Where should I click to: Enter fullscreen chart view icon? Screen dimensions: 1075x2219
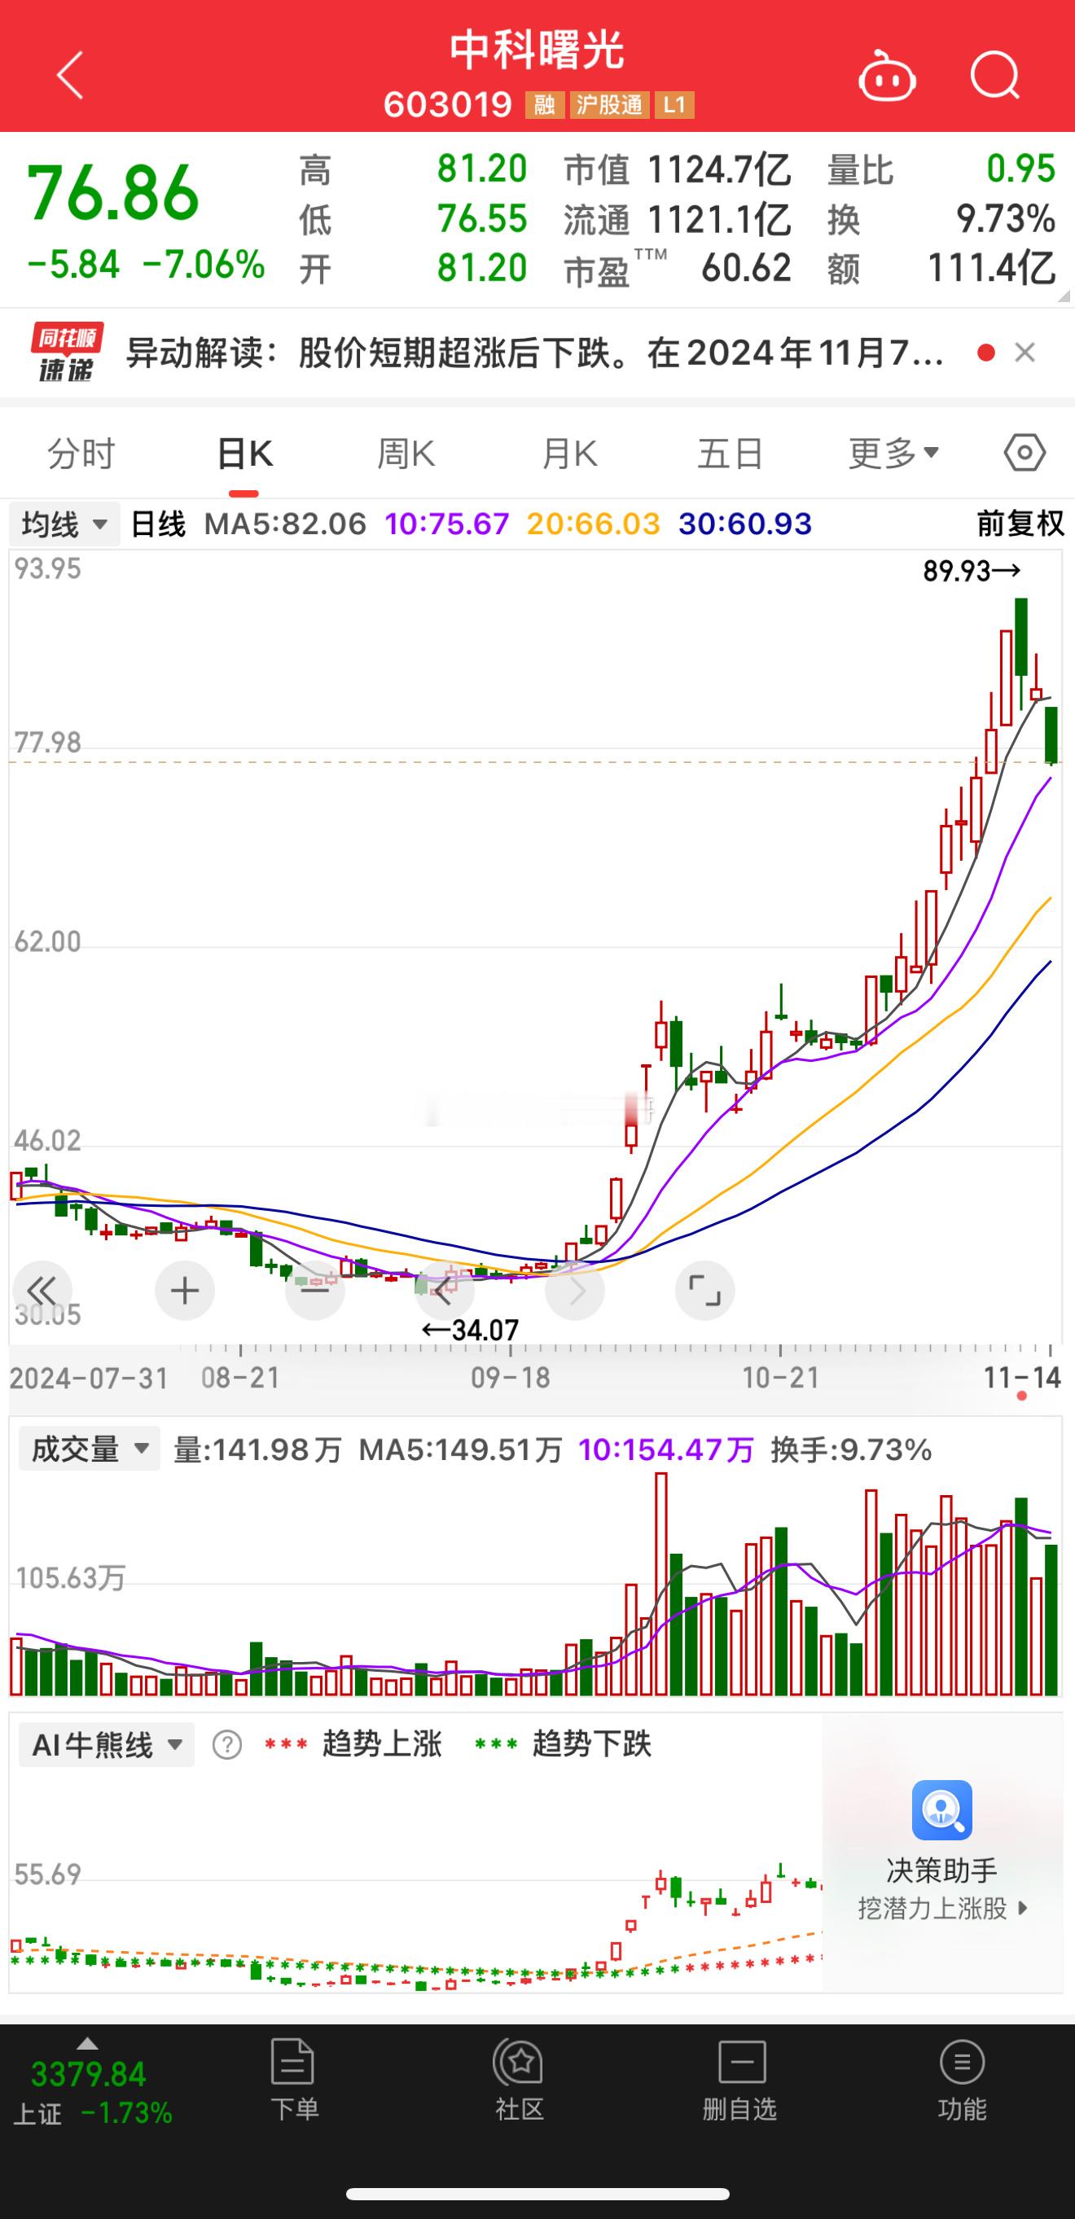(704, 1291)
